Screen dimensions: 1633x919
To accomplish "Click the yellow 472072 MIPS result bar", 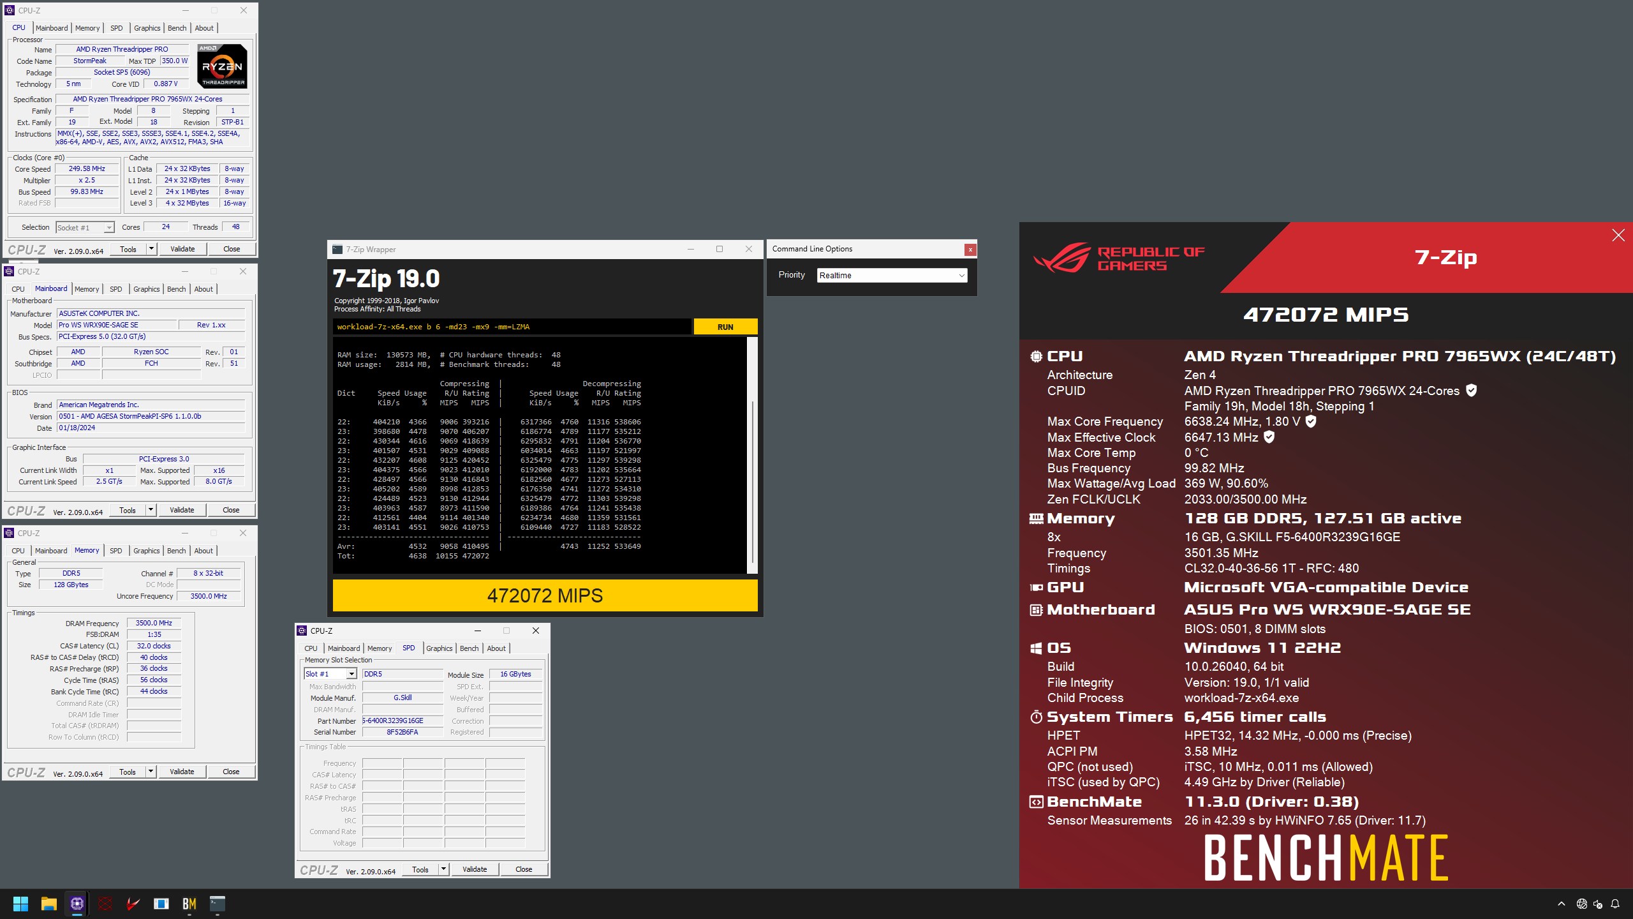I will (x=545, y=595).
